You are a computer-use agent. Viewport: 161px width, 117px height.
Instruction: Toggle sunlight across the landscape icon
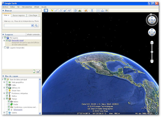coord(80,11)
